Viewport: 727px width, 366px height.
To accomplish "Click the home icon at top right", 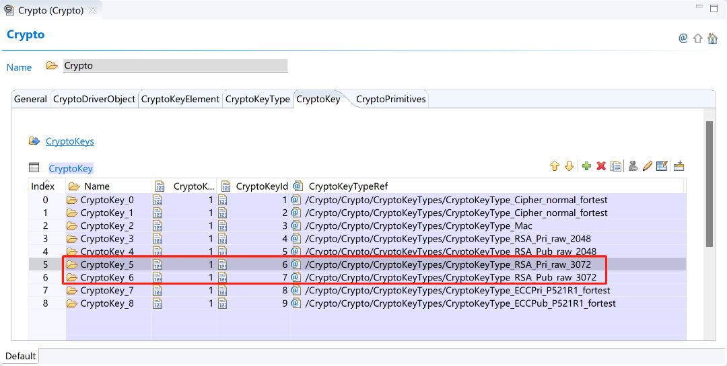I will pyautogui.click(x=712, y=38).
